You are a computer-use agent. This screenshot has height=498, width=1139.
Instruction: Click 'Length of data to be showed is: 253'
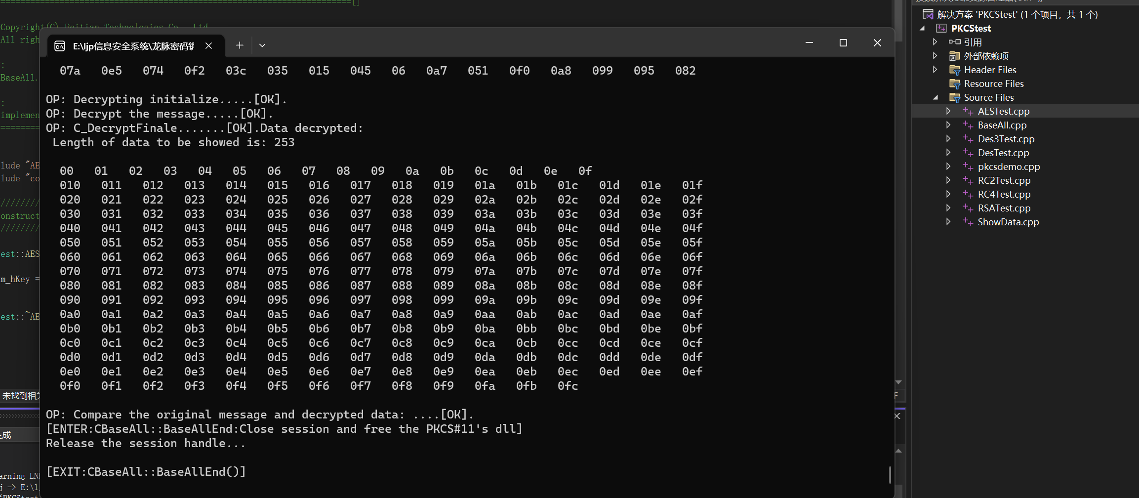173,142
